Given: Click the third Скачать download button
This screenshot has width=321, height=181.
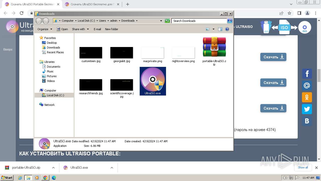Looking at the screenshot, I should [x=273, y=108].
